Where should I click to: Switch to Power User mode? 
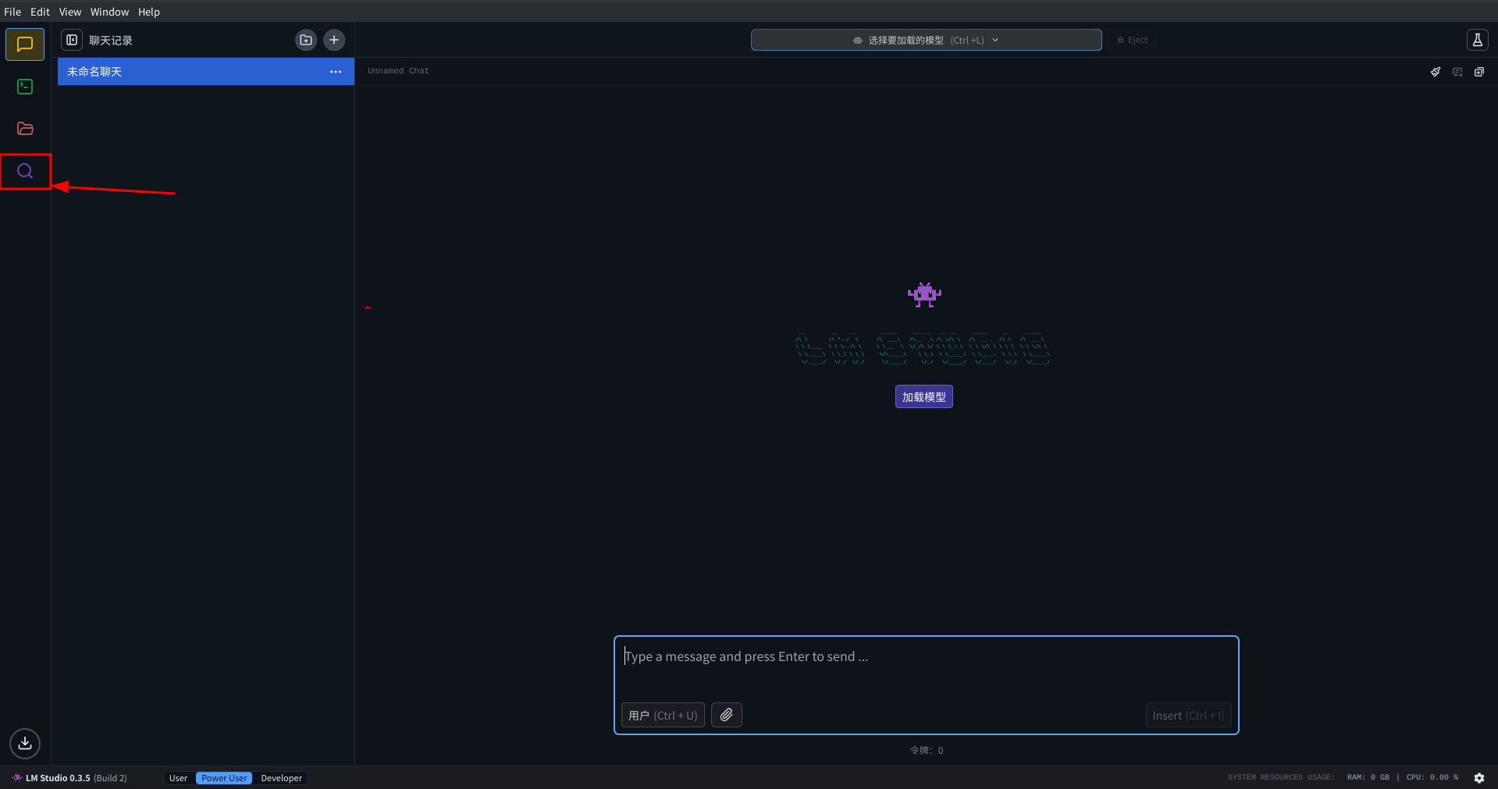click(224, 778)
